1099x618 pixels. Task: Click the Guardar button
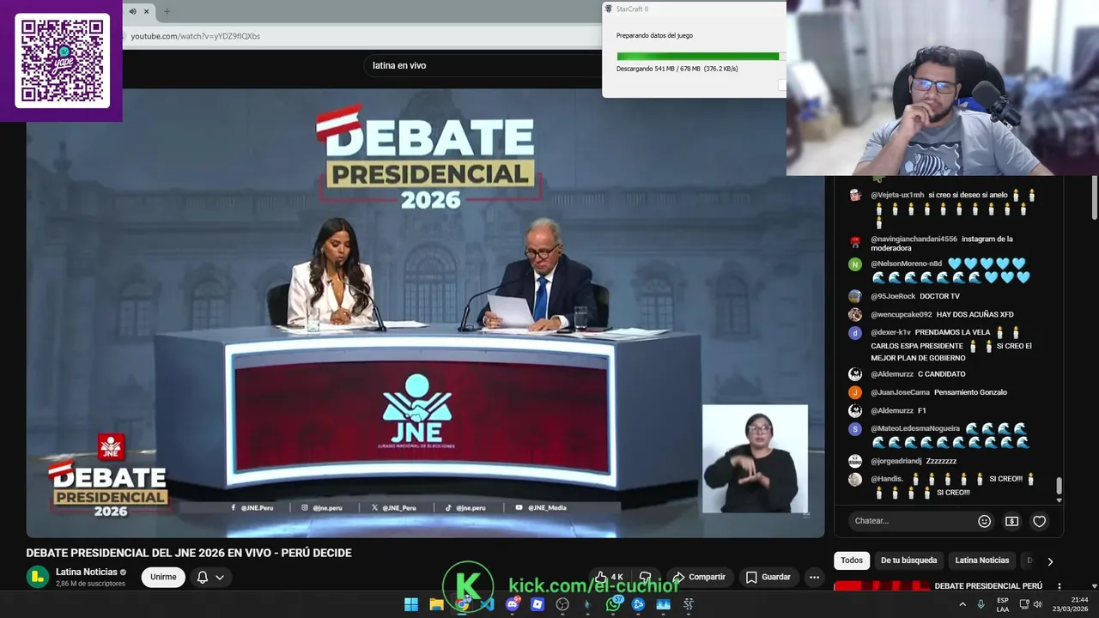pyautogui.click(x=768, y=577)
